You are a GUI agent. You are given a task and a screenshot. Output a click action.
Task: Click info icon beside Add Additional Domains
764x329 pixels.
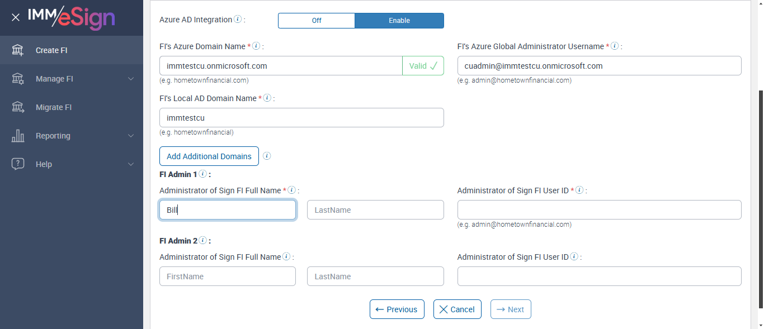click(267, 156)
